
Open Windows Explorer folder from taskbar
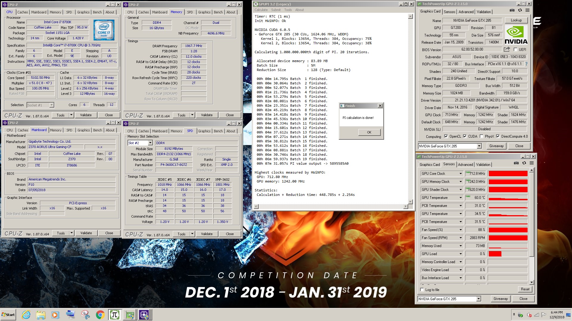point(41,315)
